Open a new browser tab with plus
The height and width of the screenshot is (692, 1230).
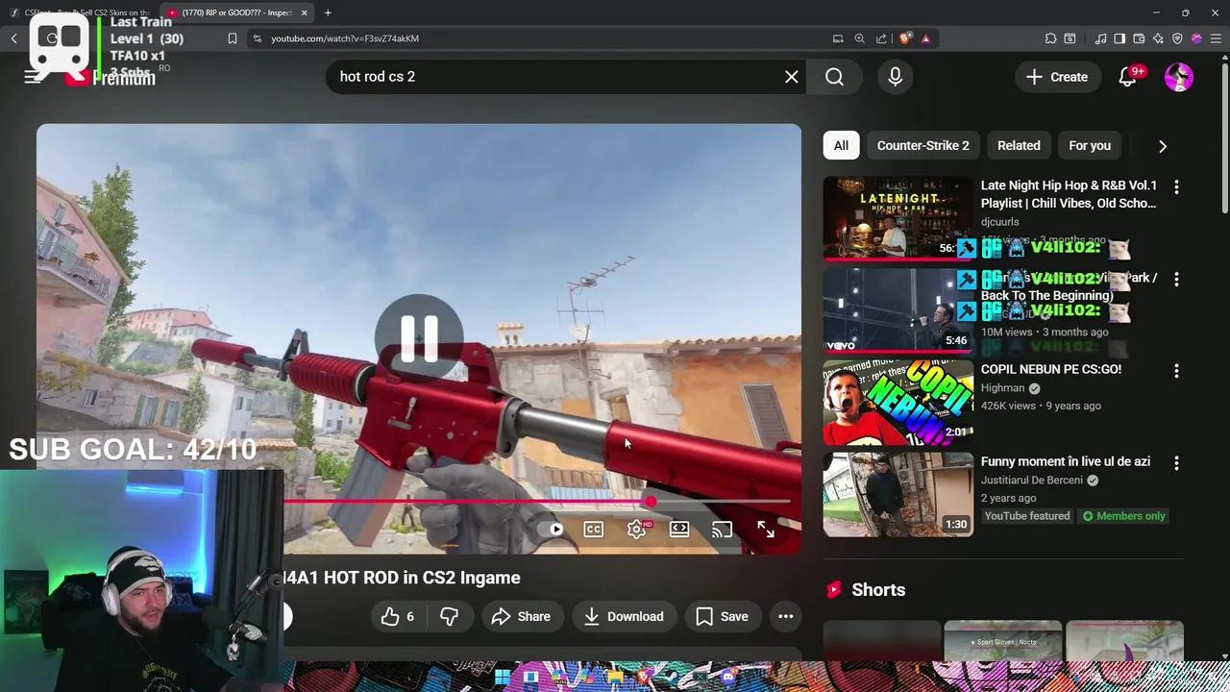[328, 12]
